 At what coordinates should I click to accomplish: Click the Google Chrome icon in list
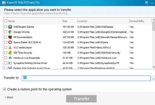pyautogui.click(x=10, y=32)
